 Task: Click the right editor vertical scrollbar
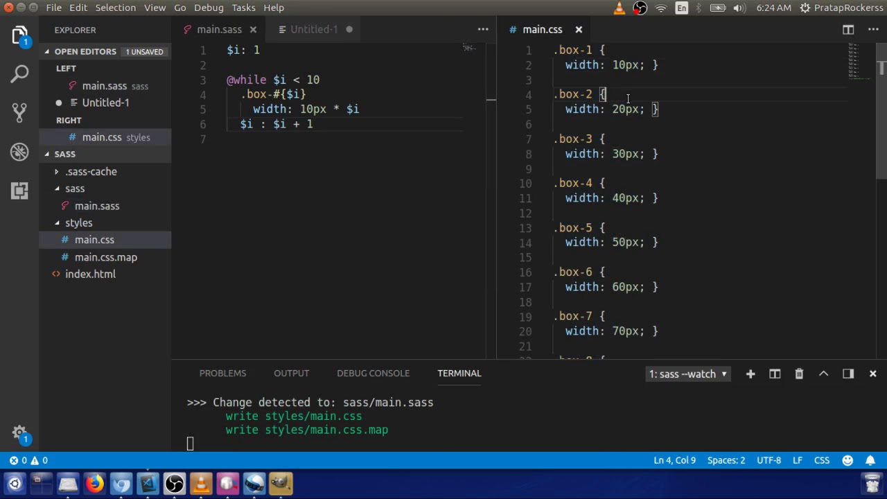coord(882,111)
